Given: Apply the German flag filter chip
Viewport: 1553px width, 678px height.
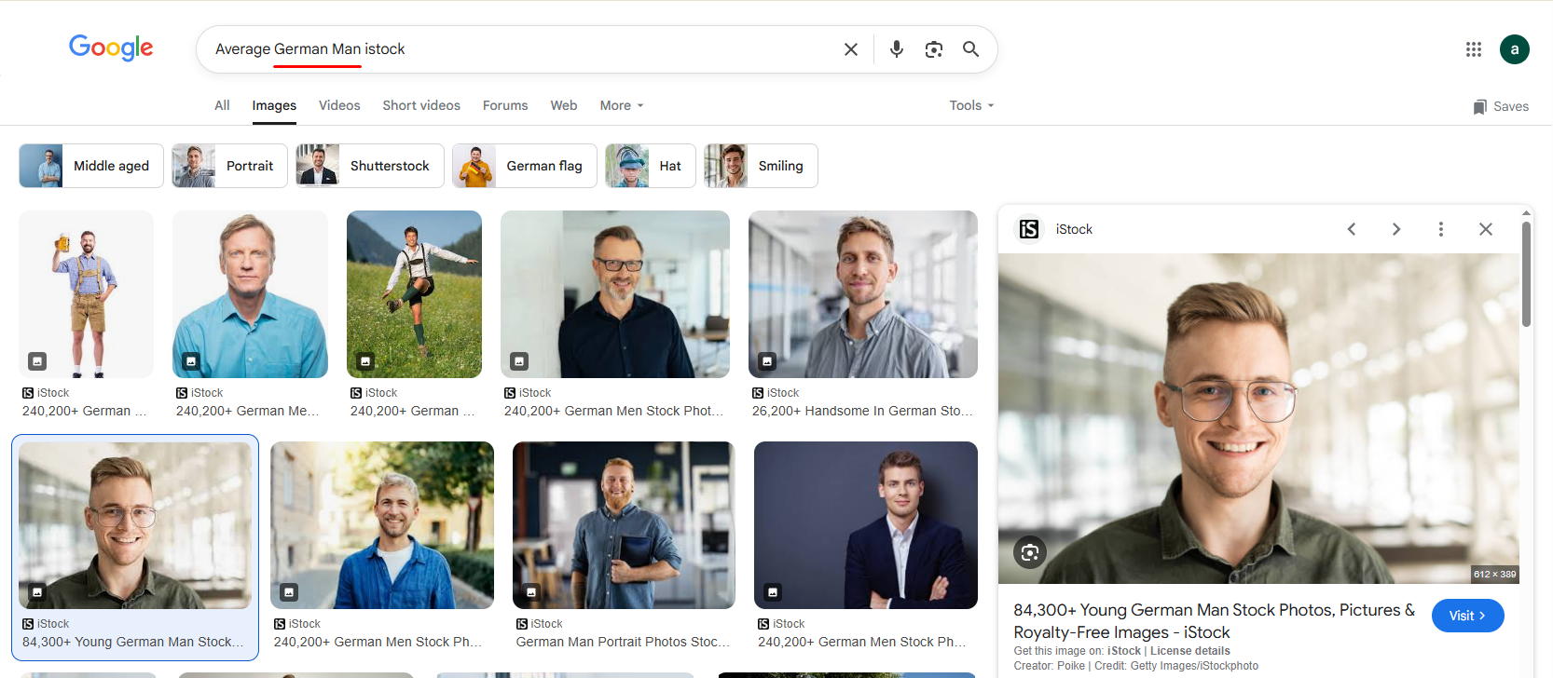Looking at the screenshot, I should click(524, 166).
